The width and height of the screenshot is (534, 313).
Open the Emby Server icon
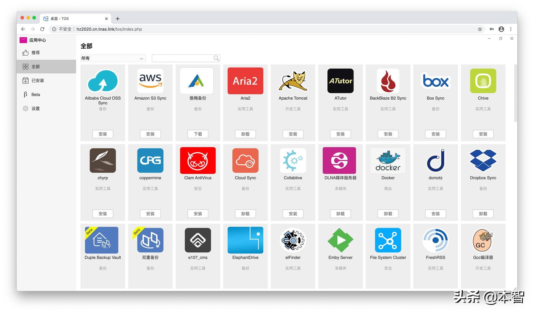340,240
